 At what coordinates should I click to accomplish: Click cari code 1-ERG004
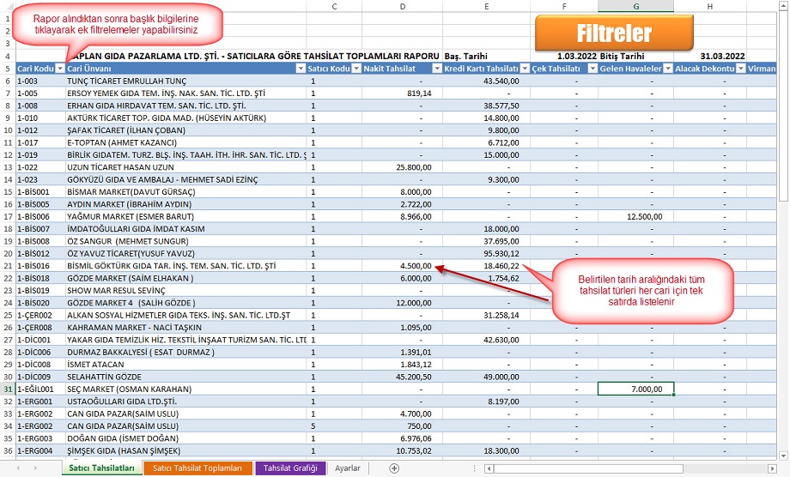point(41,451)
